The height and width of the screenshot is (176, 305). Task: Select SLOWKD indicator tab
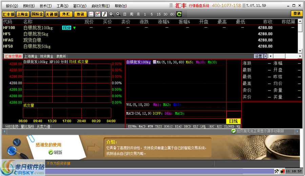pyautogui.click(x=229, y=126)
